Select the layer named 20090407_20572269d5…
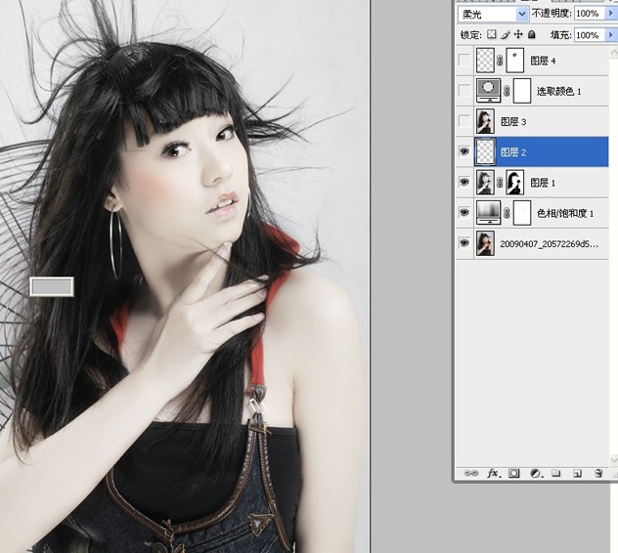The height and width of the screenshot is (553, 618). tap(549, 244)
